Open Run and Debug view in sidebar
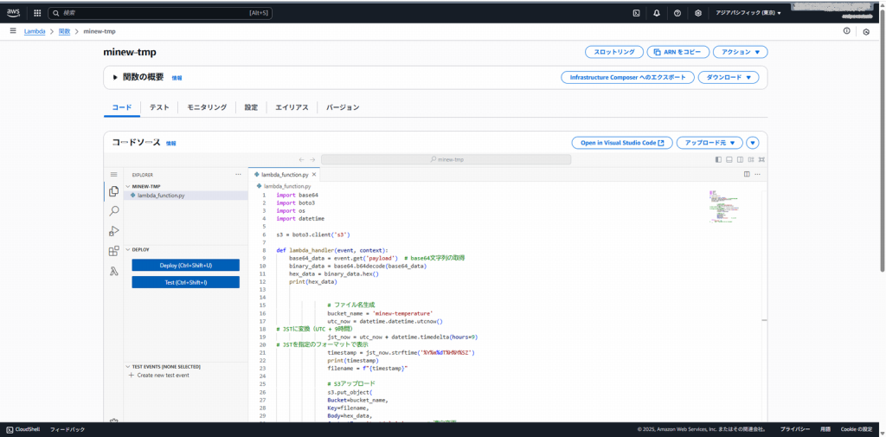886x437 pixels. tap(113, 231)
